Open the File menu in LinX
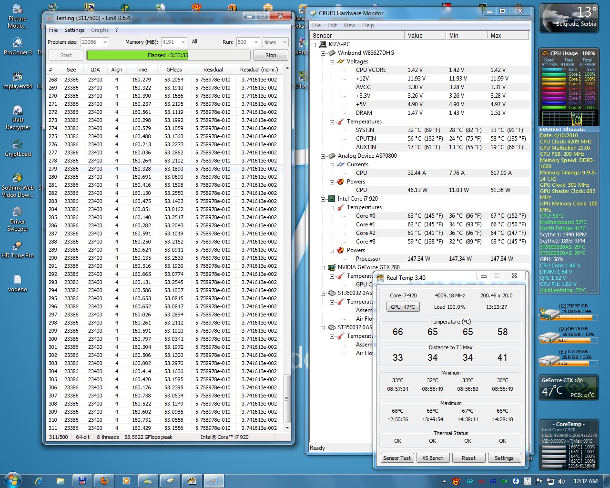This screenshot has height=488, width=610. click(x=53, y=30)
